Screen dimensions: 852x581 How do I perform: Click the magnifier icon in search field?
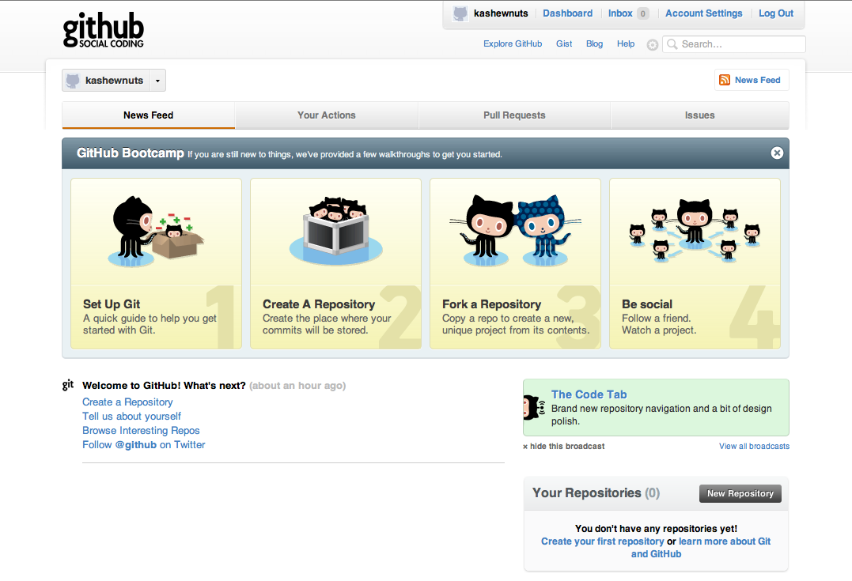[x=672, y=44]
